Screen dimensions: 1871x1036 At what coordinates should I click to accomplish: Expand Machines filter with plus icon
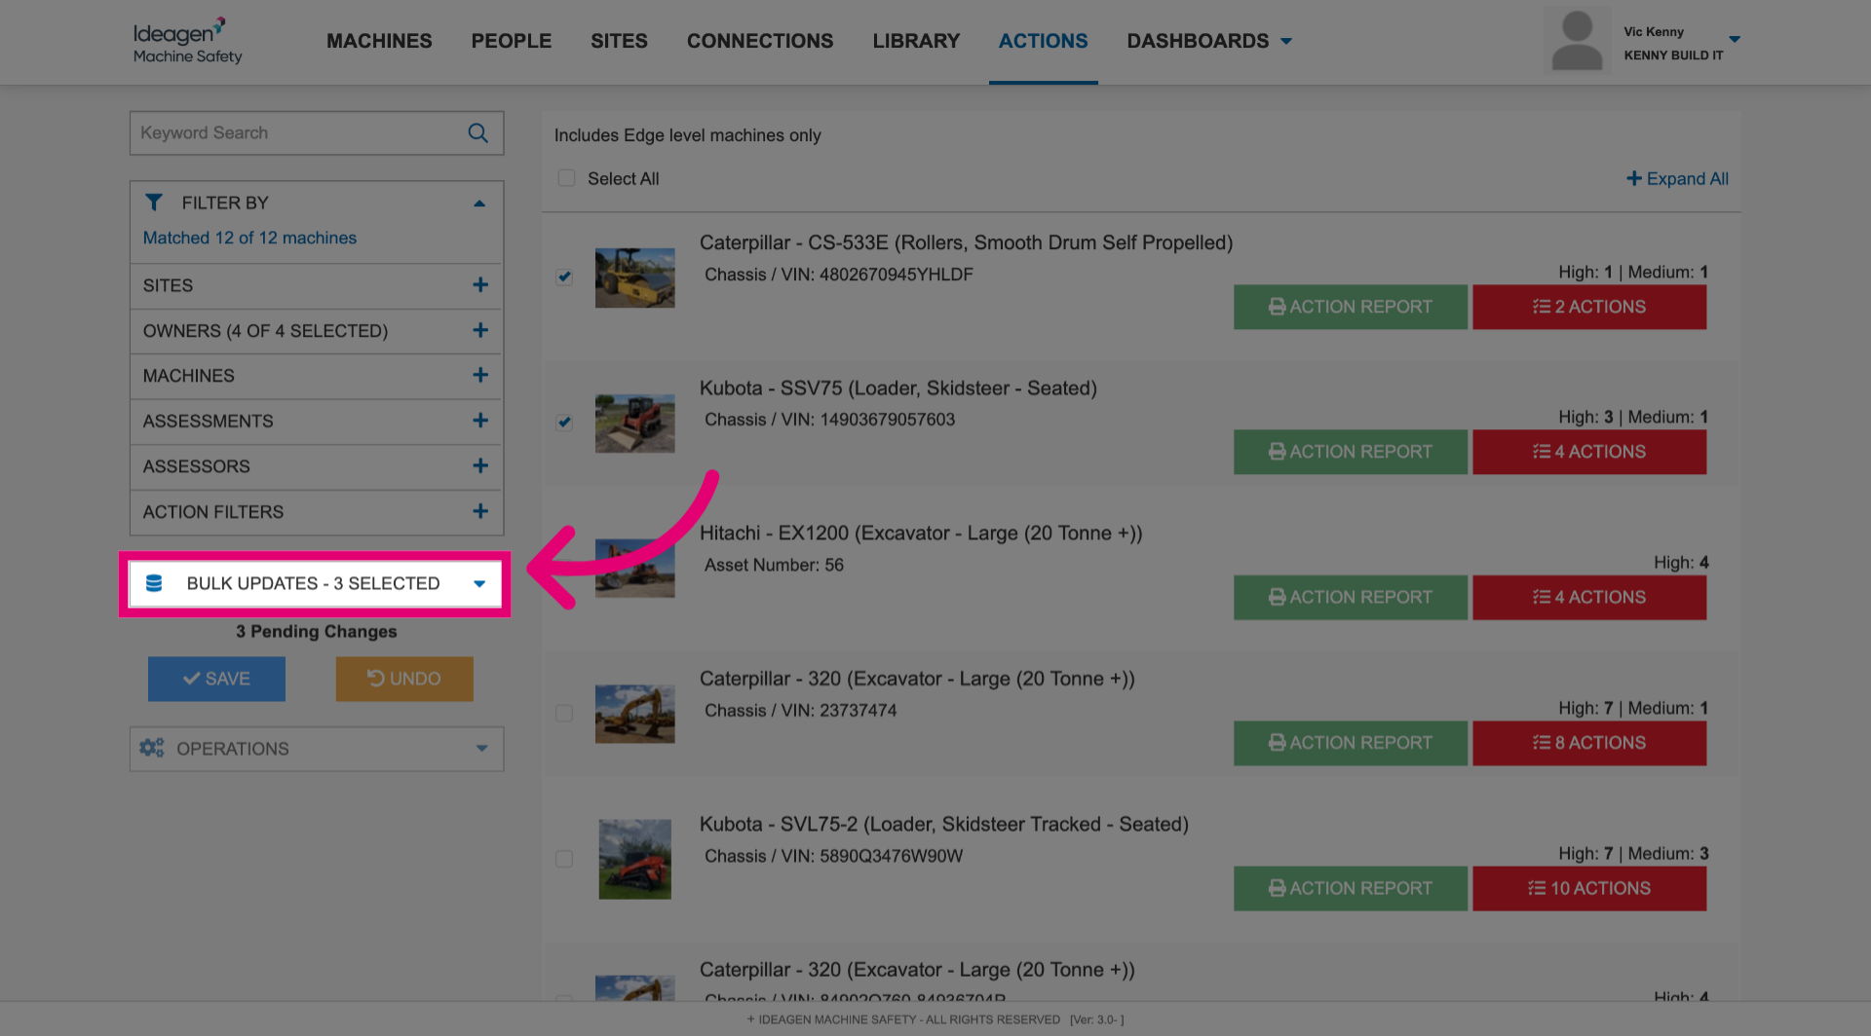coord(480,376)
